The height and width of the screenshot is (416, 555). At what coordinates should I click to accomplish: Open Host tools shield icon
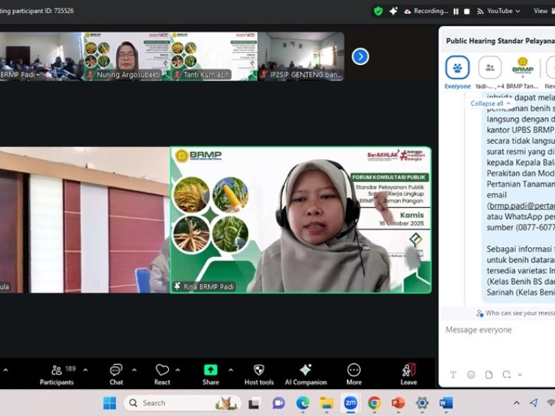259,371
